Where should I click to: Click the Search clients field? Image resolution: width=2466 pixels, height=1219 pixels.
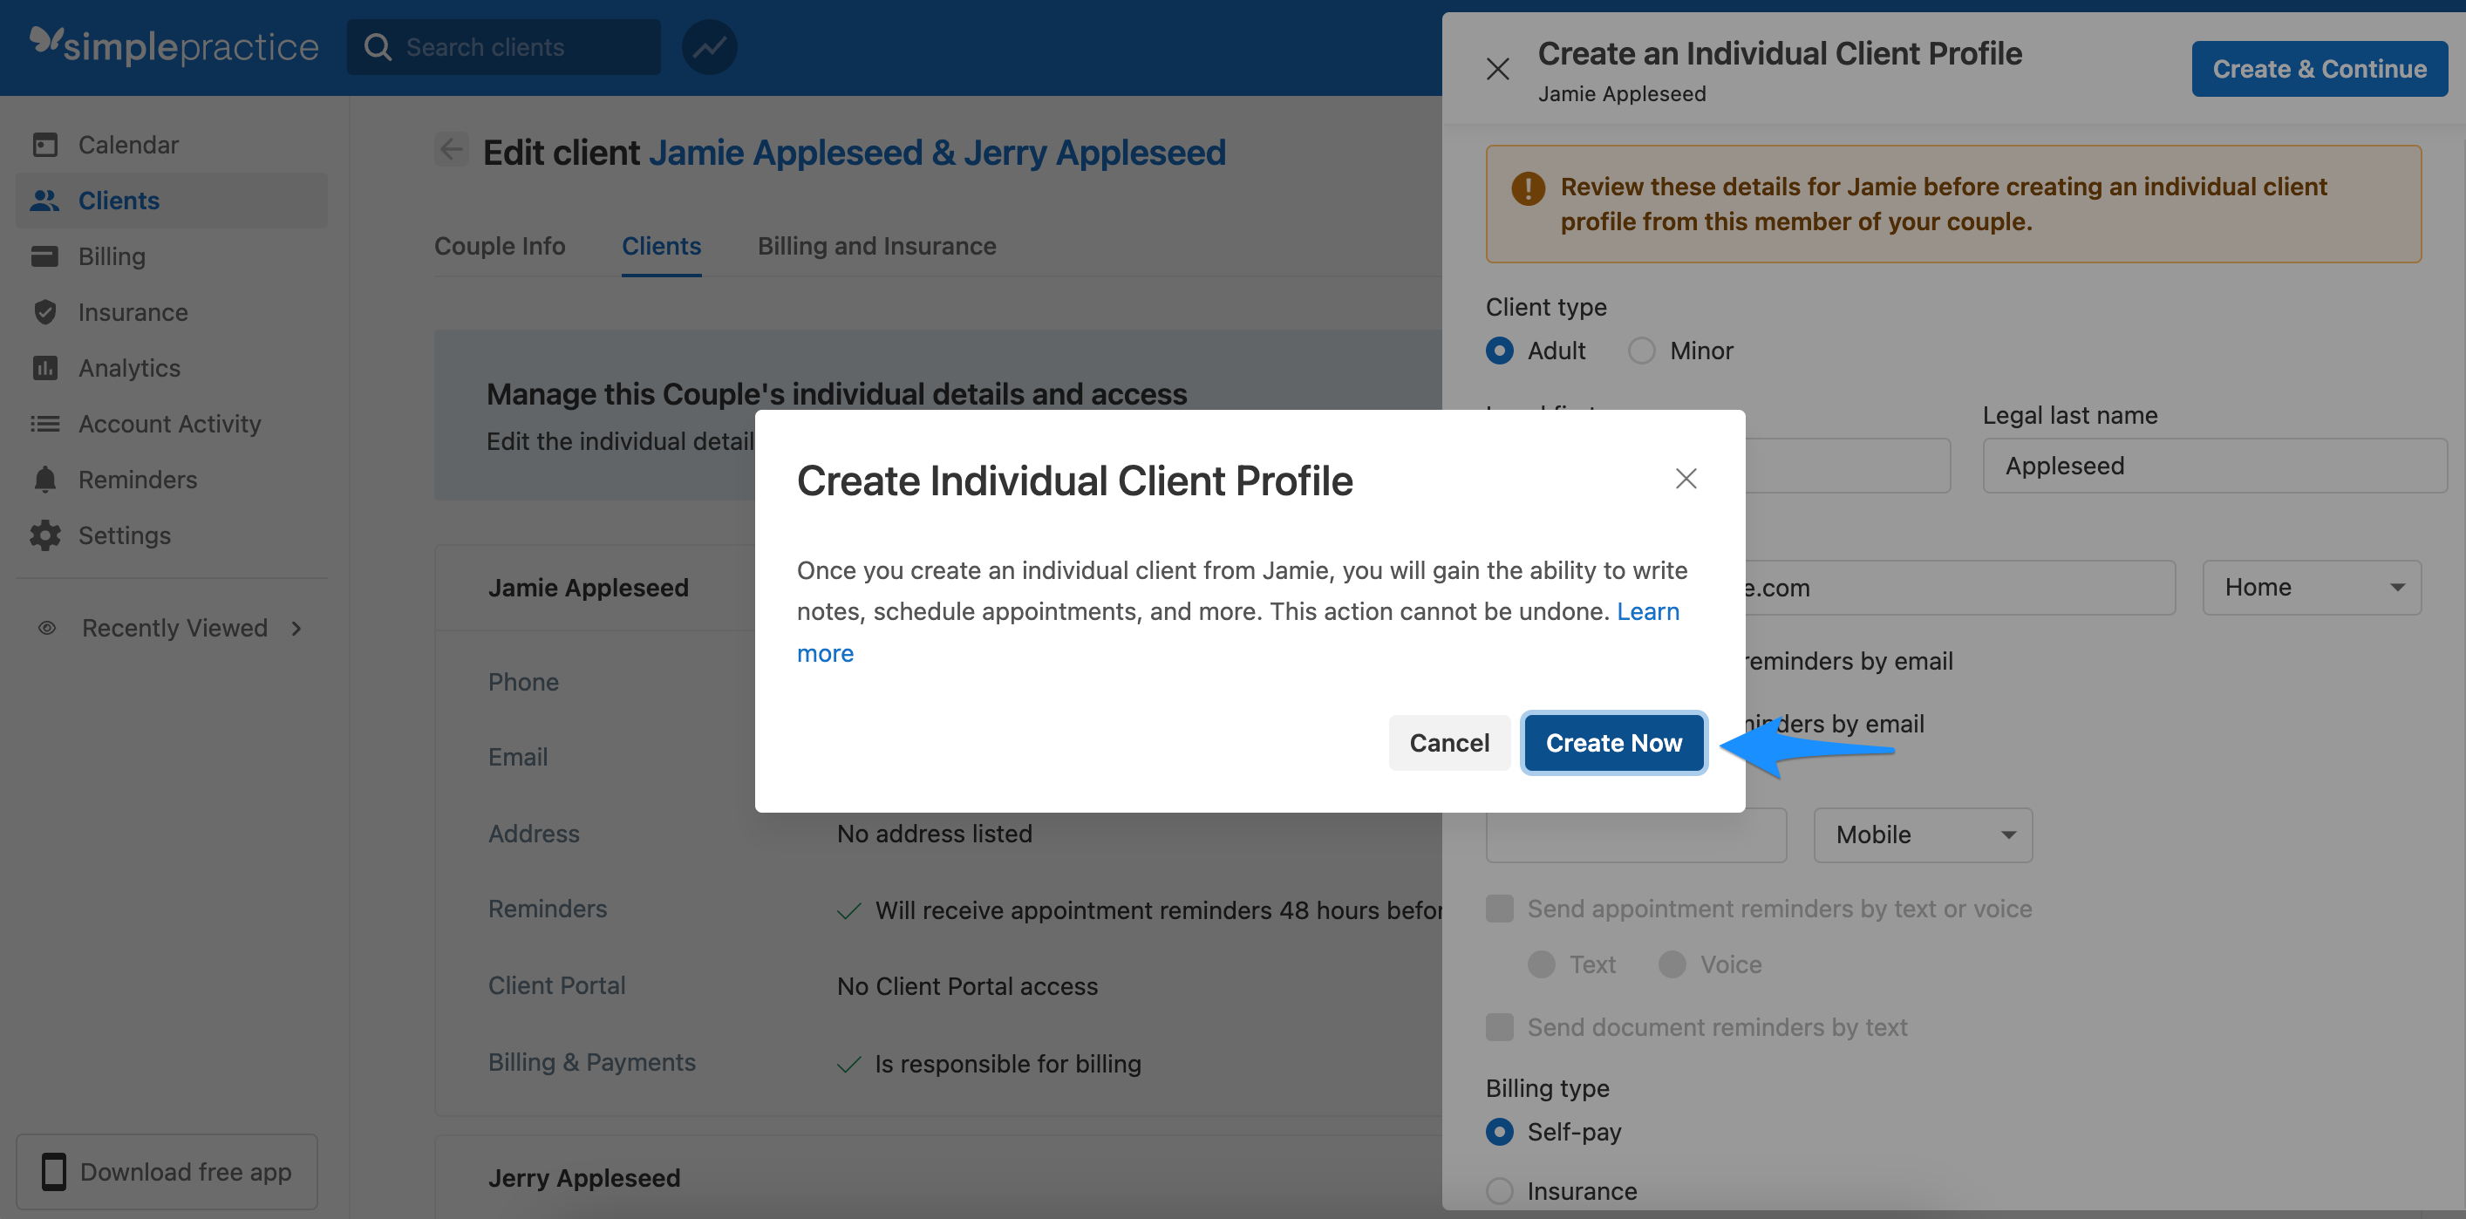pyautogui.click(x=503, y=47)
